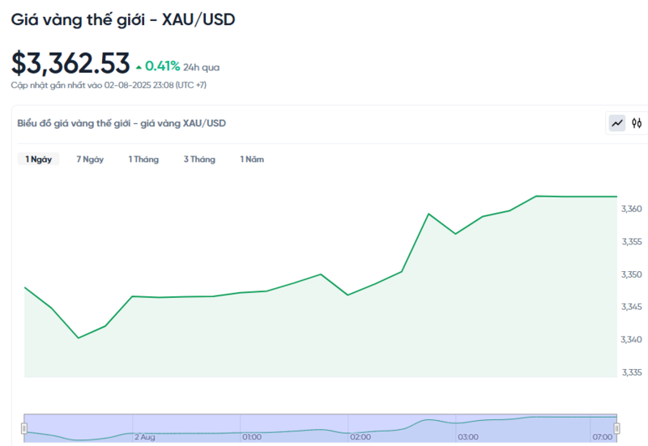Click the 0.41% change value
The width and height of the screenshot is (648, 446).
pyautogui.click(x=162, y=66)
